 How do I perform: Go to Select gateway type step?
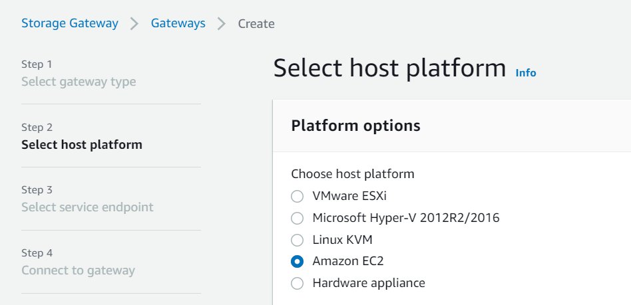pyautogui.click(x=79, y=82)
